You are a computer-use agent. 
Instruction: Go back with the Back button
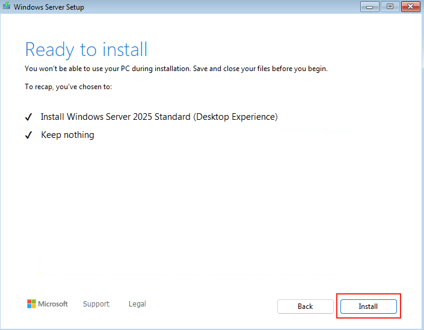tap(306, 306)
